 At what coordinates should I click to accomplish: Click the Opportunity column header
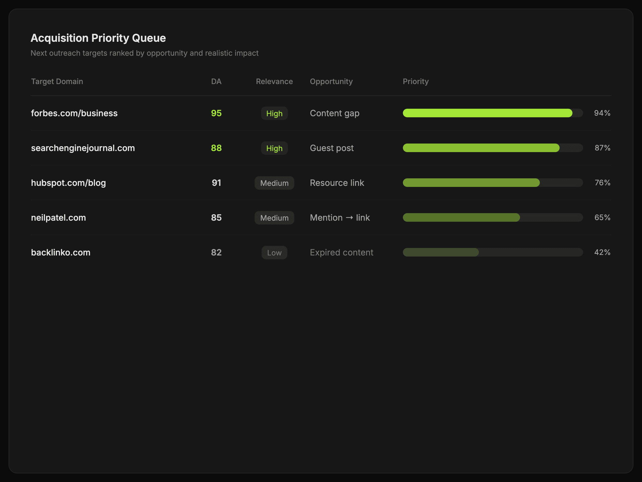[331, 81]
